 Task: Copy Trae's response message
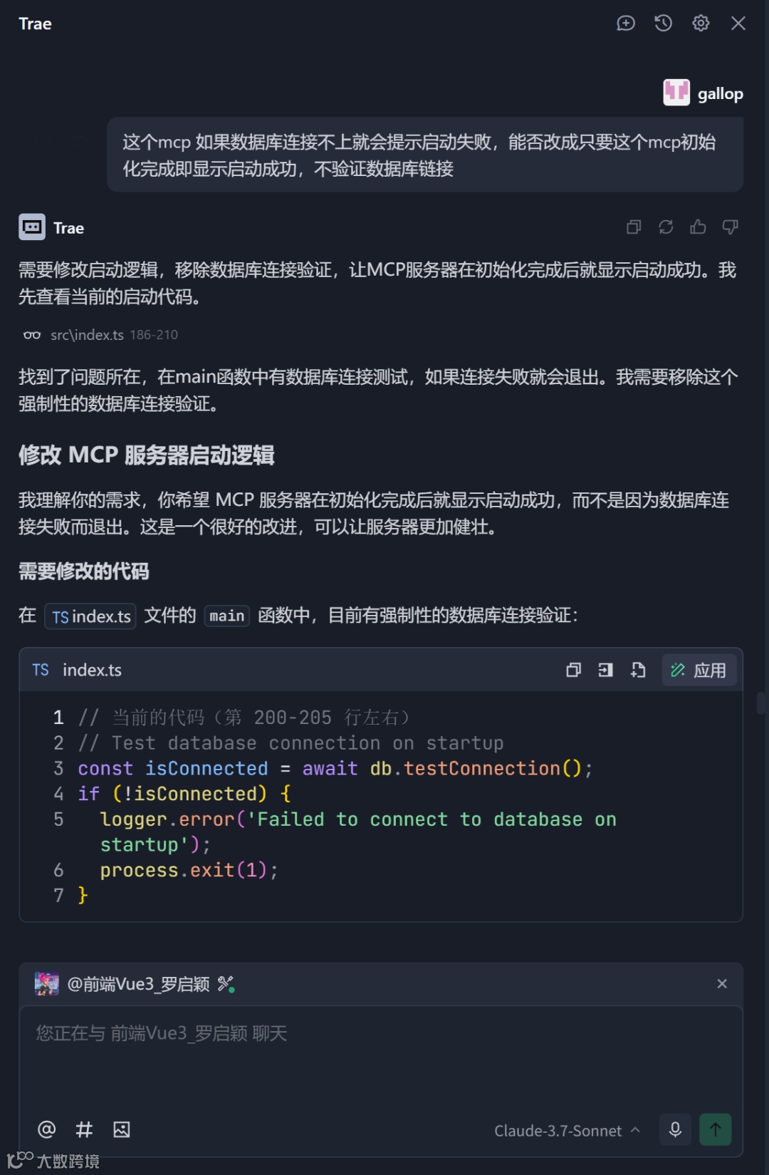(634, 227)
